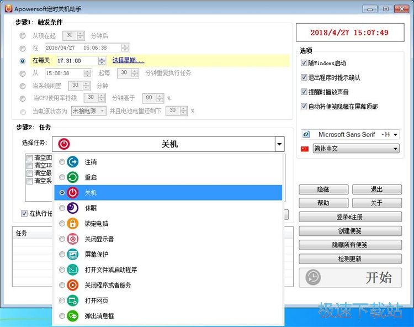Choose 关闭显示器 from the task list
414x327 pixels.
tap(168, 239)
